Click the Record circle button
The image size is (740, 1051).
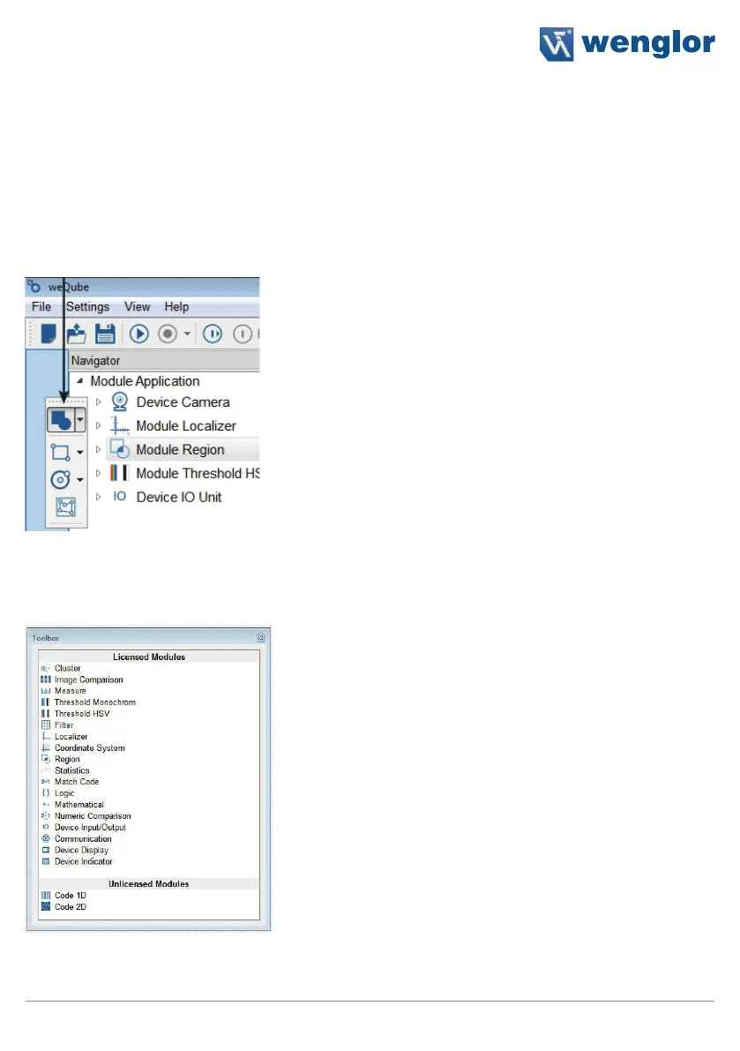pyautogui.click(x=168, y=334)
